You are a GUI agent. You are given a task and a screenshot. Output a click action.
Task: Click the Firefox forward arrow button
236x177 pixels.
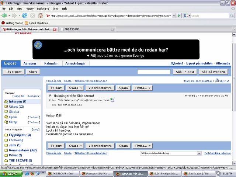coord(14,15)
